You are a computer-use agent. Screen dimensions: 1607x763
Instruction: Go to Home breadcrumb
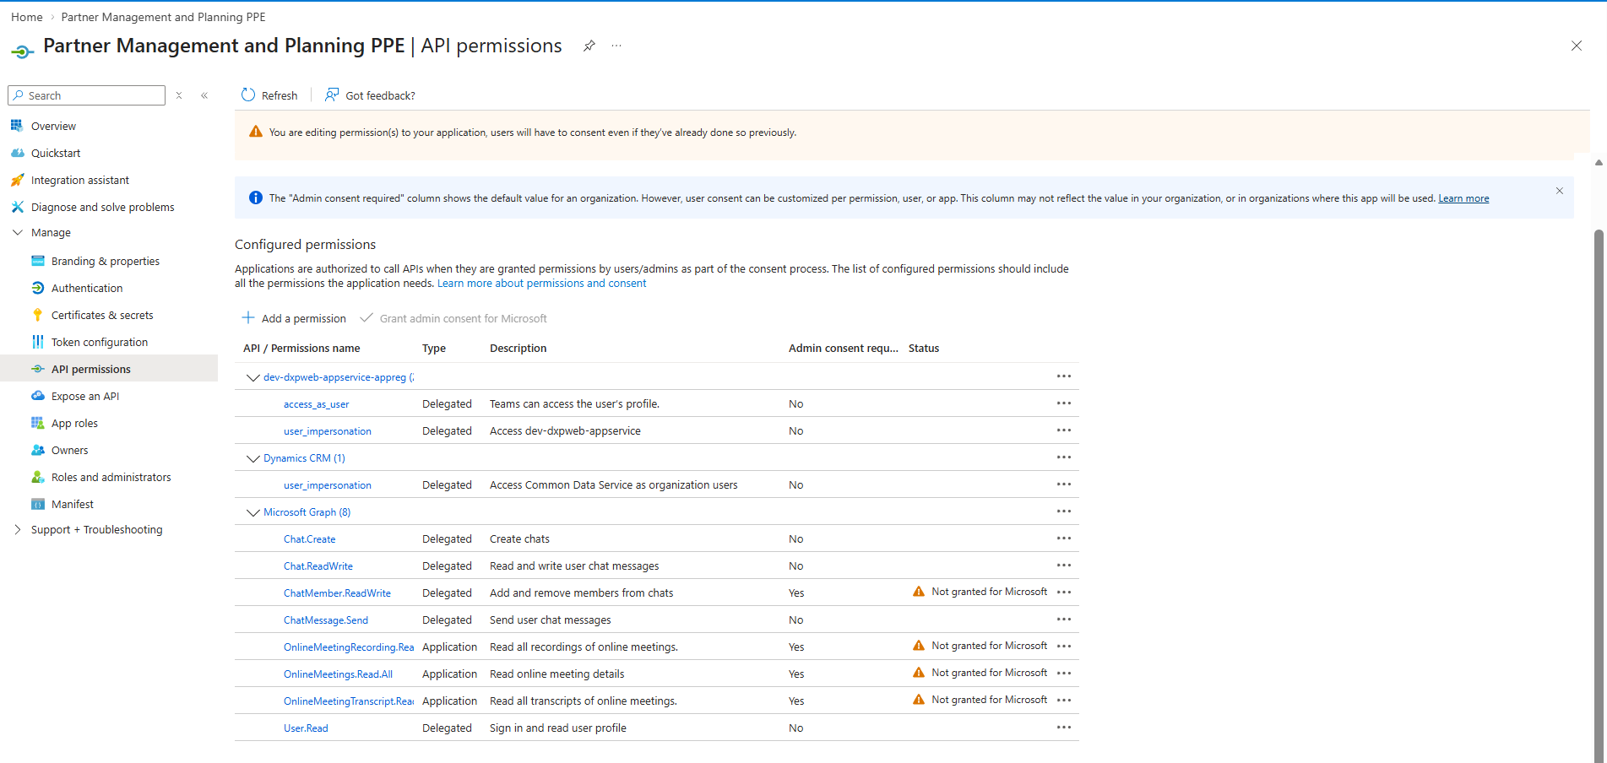tap(27, 17)
